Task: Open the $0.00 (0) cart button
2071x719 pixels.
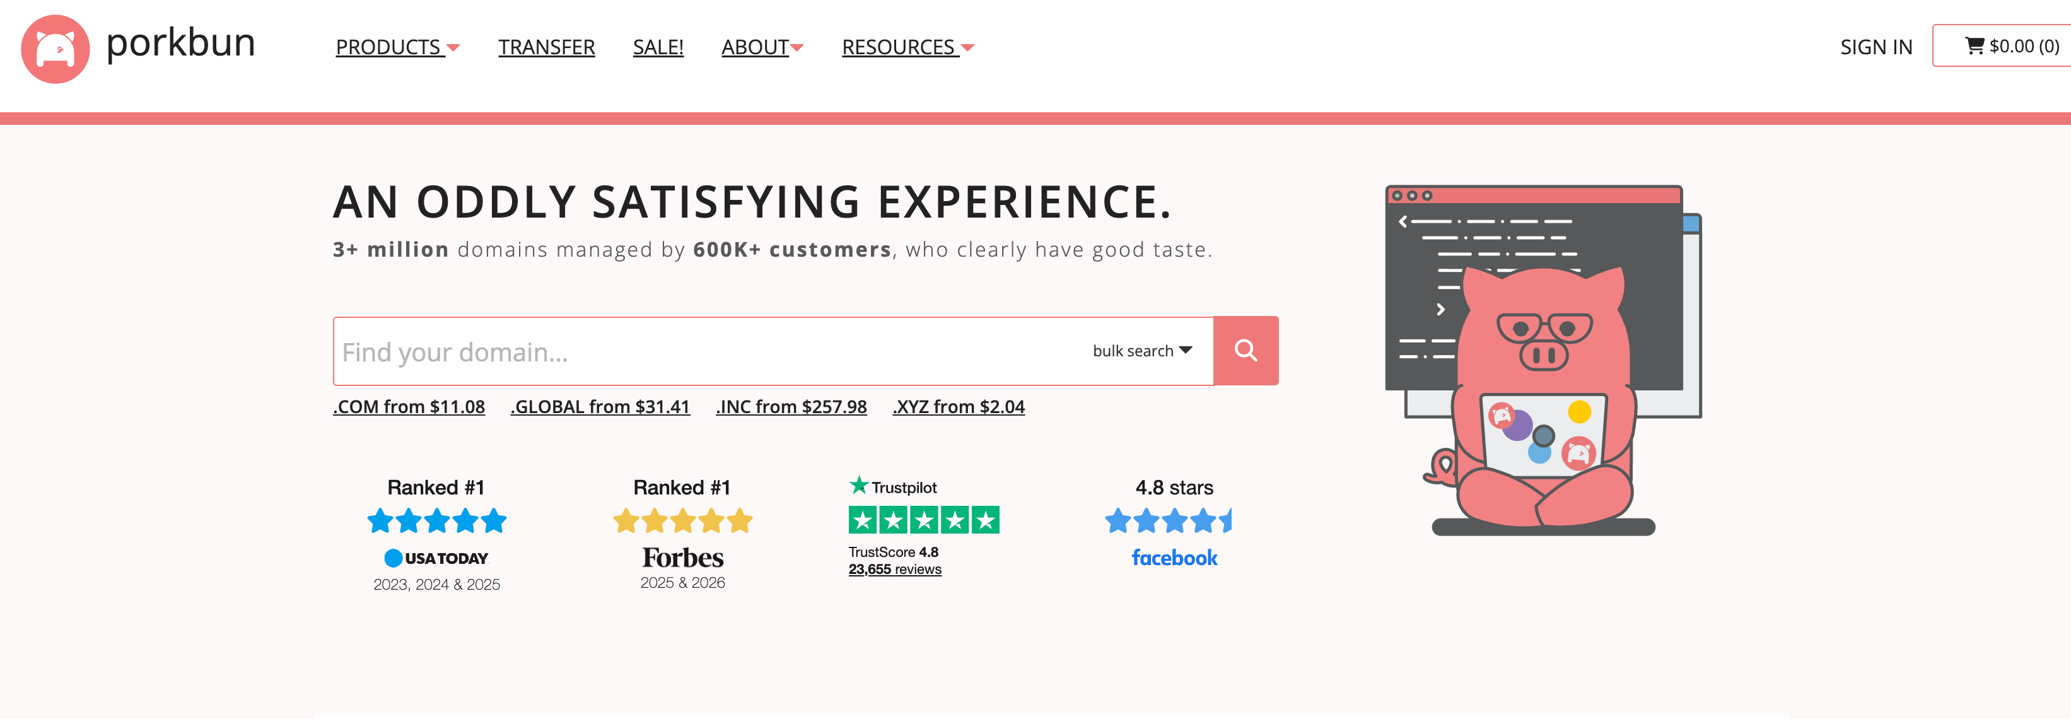Action: [2003, 46]
